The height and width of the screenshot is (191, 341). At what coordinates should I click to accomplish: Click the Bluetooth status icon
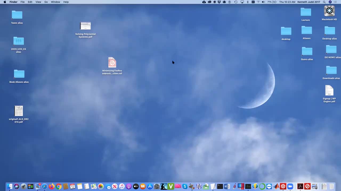tap(247, 2)
